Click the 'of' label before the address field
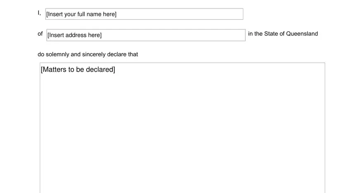351x193 pixels. point(40,34)
